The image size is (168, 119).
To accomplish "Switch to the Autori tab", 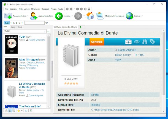I will [x=13, y=27].
